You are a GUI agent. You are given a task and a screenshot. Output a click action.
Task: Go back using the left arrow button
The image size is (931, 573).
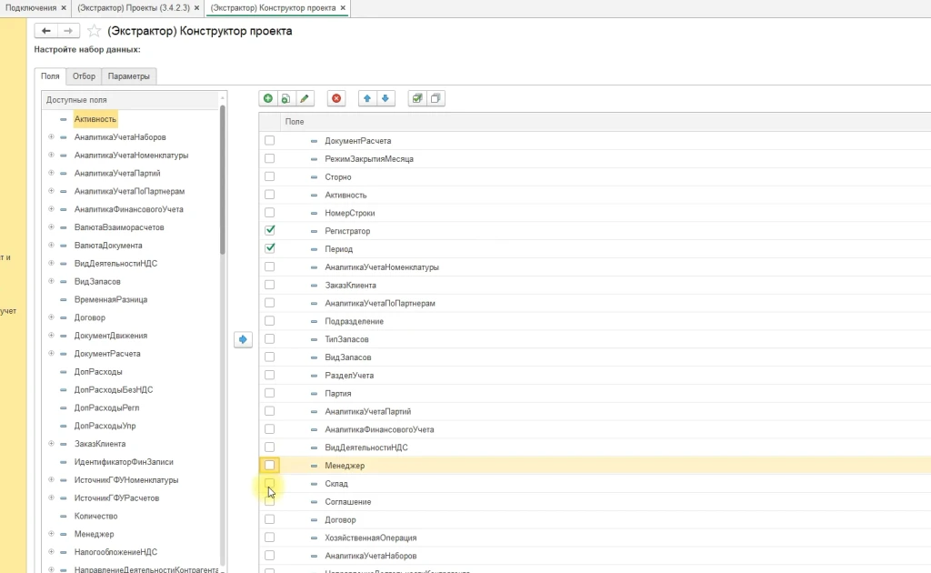click(x=45, y=31)
